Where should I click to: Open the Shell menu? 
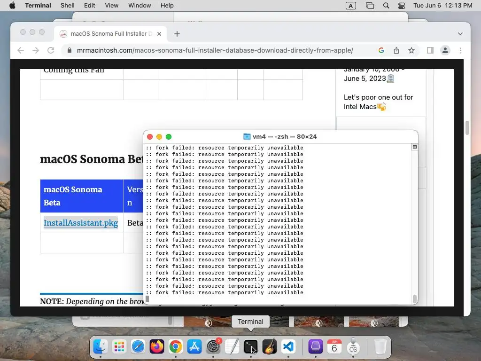coord(68,6)
